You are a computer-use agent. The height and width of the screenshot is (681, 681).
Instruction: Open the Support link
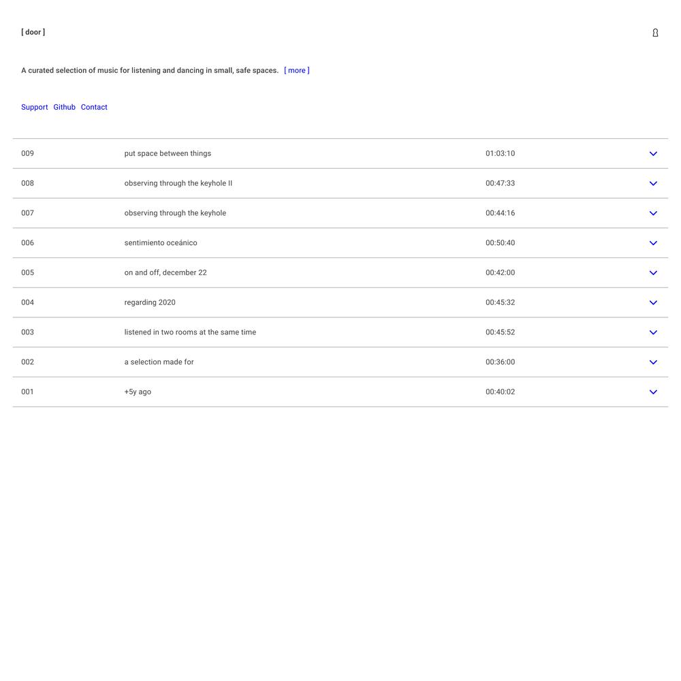click(35, 107)
